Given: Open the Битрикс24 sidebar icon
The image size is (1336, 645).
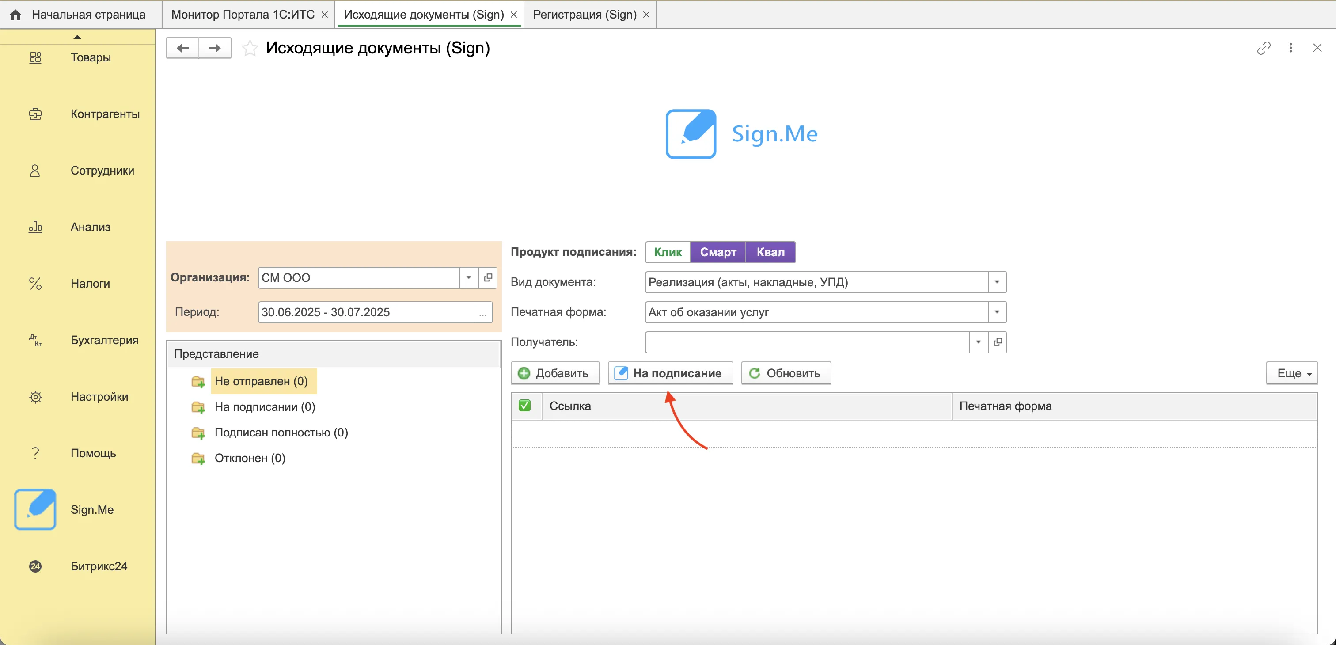Looking at the screenshot, I should [35, 566].
